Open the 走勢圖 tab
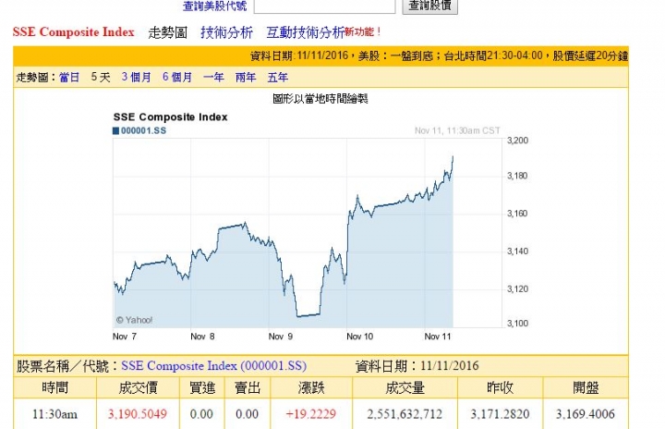The image size is (665, 429). 167,32
